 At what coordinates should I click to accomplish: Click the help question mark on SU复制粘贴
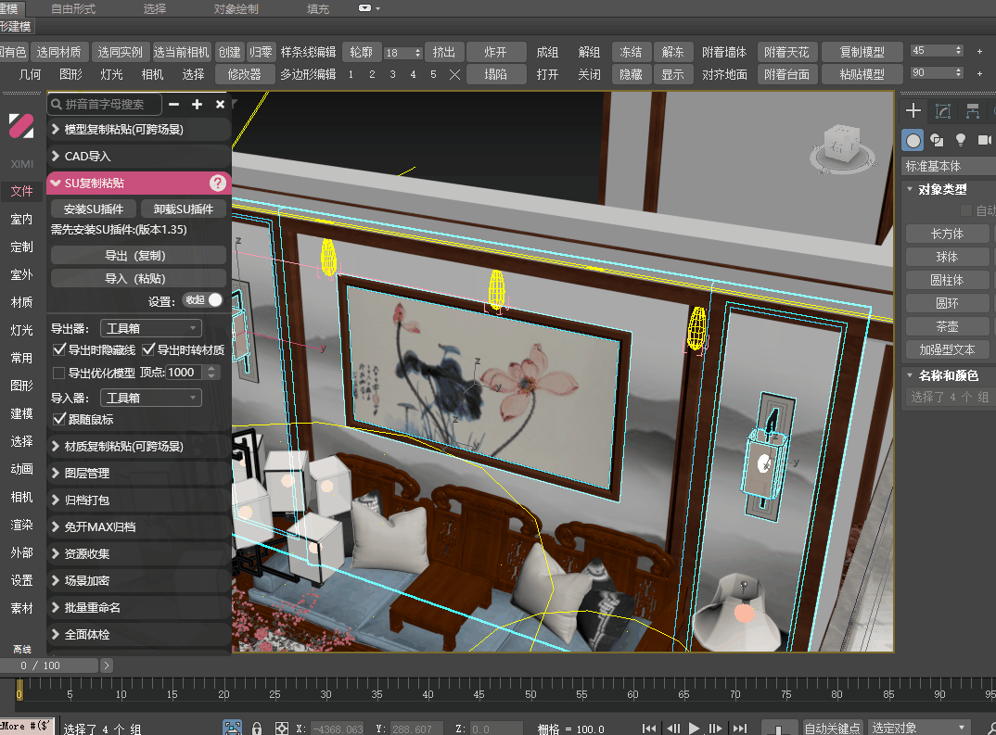point(220,183)
